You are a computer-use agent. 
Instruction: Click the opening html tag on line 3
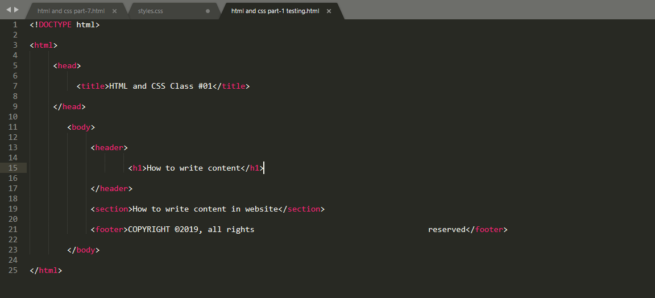[x=44, y=45]
